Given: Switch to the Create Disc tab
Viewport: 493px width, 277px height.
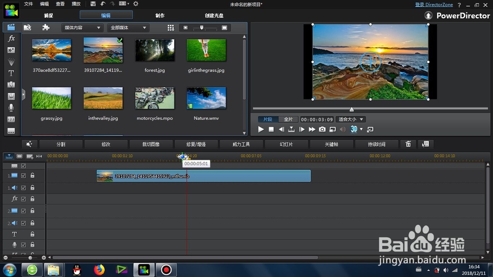Looking at the screenshot, I should [x=214, y=15].
